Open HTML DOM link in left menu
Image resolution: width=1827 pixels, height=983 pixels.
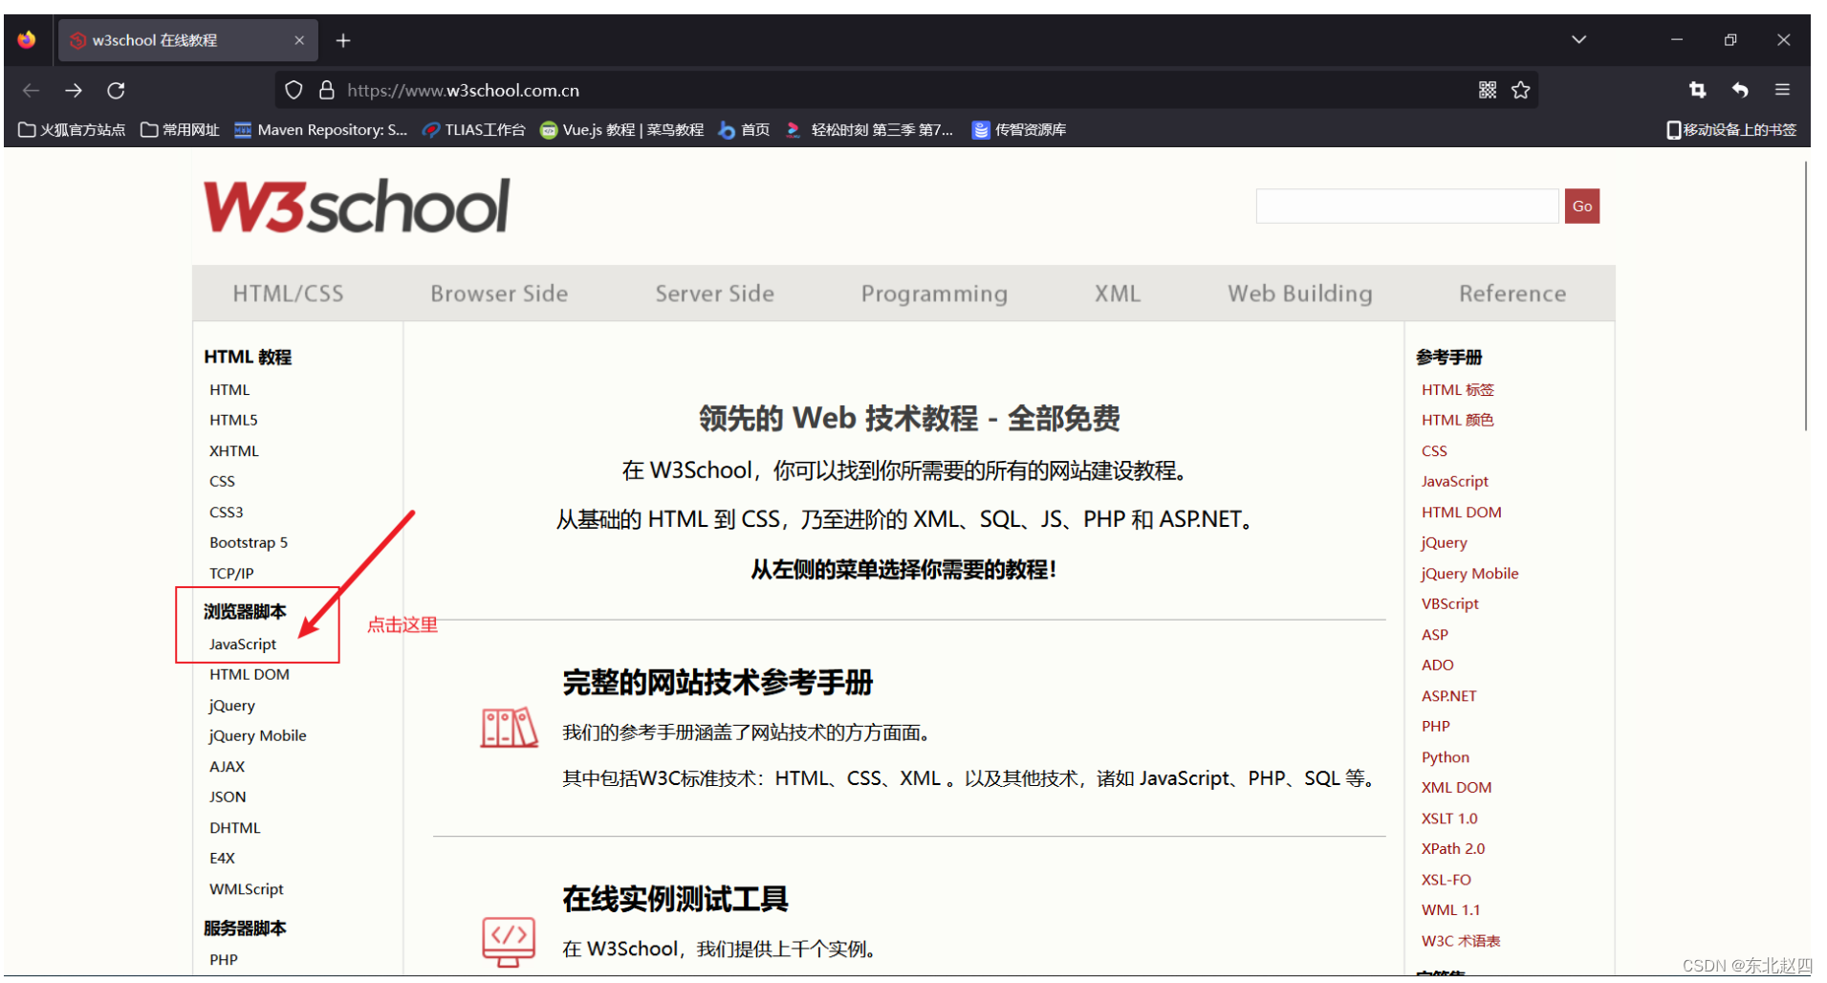[x=250, y=674]
